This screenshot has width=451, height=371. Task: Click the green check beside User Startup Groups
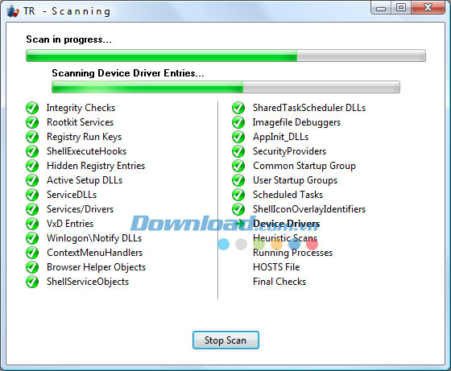[x=238, y=180]
